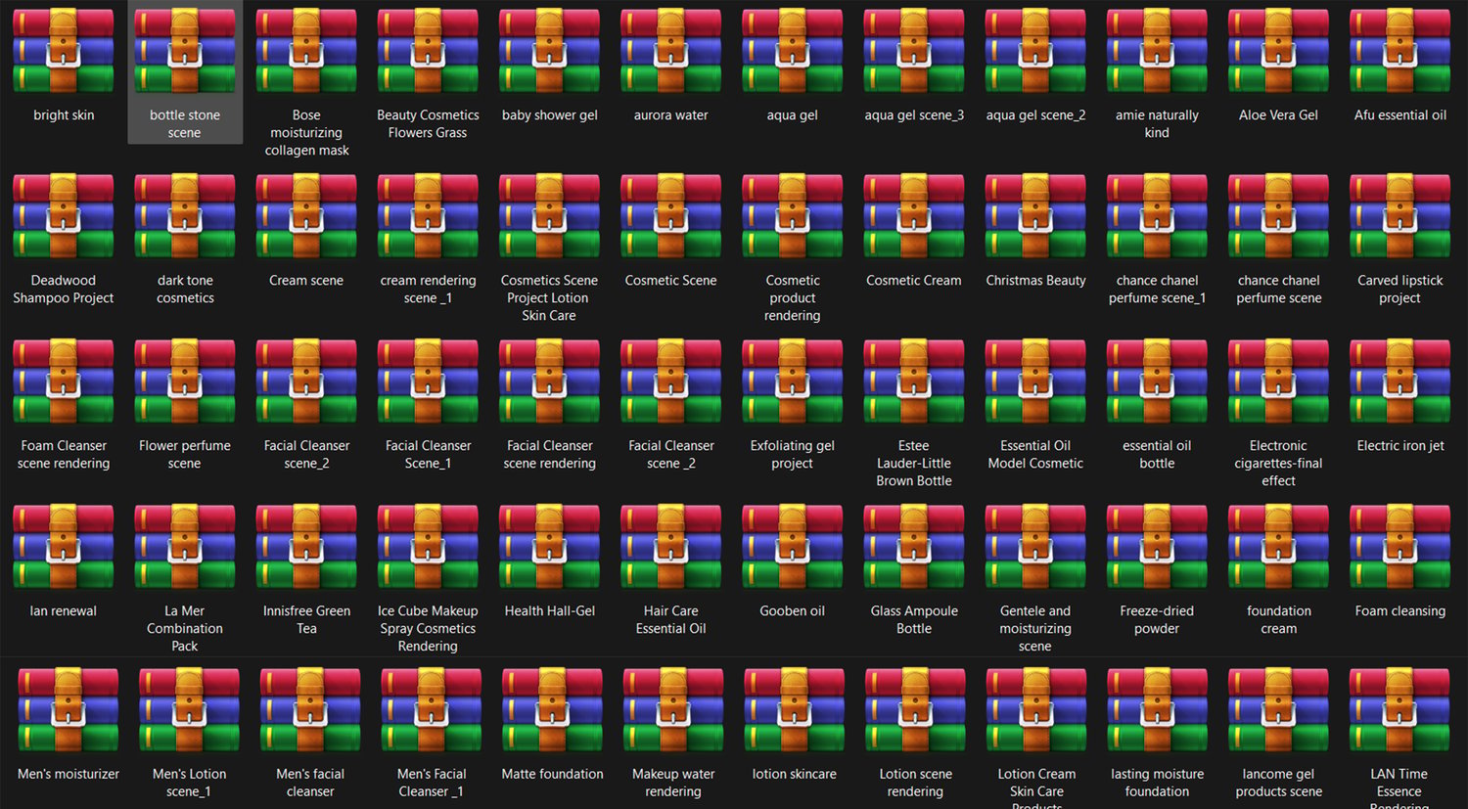Select the Matte foundation archive icon

(552, 710)
